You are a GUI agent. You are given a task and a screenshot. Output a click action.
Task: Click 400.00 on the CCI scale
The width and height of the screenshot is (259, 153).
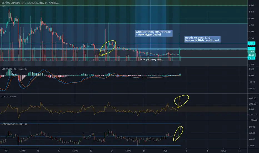(253, 98)
